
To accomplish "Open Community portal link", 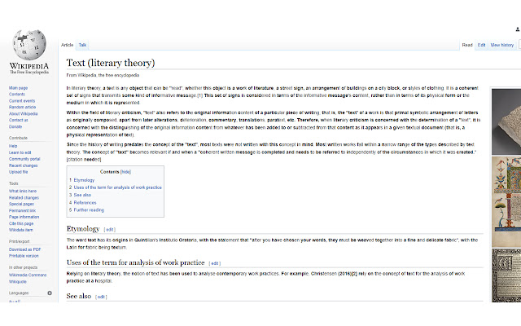I will point(24,159).
